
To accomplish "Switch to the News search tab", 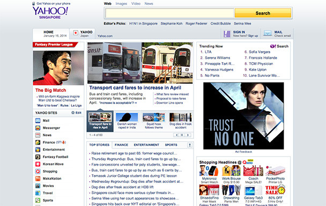I will [x=149, y=4].
